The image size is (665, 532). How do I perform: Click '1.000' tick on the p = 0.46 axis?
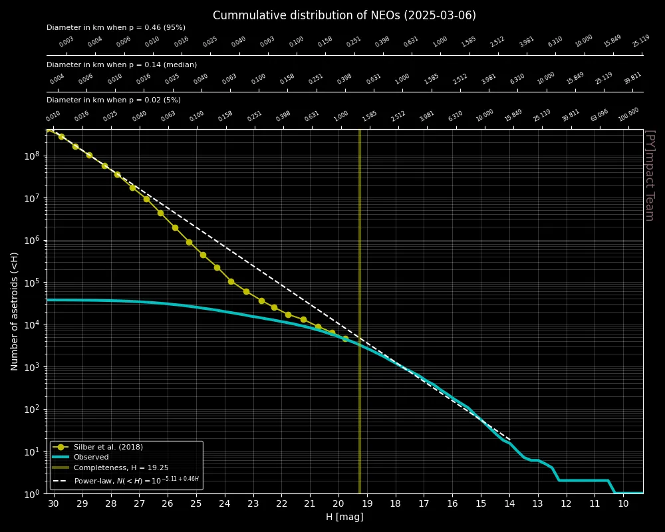(440, 41)
